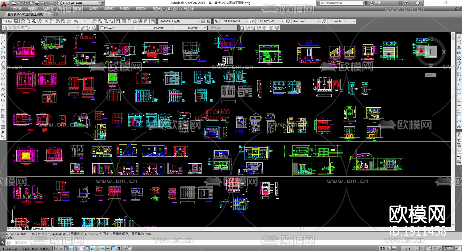Open the 标注(N) menu
The width and height of the screenshot is (462, 251).
[x=125, y=8]
